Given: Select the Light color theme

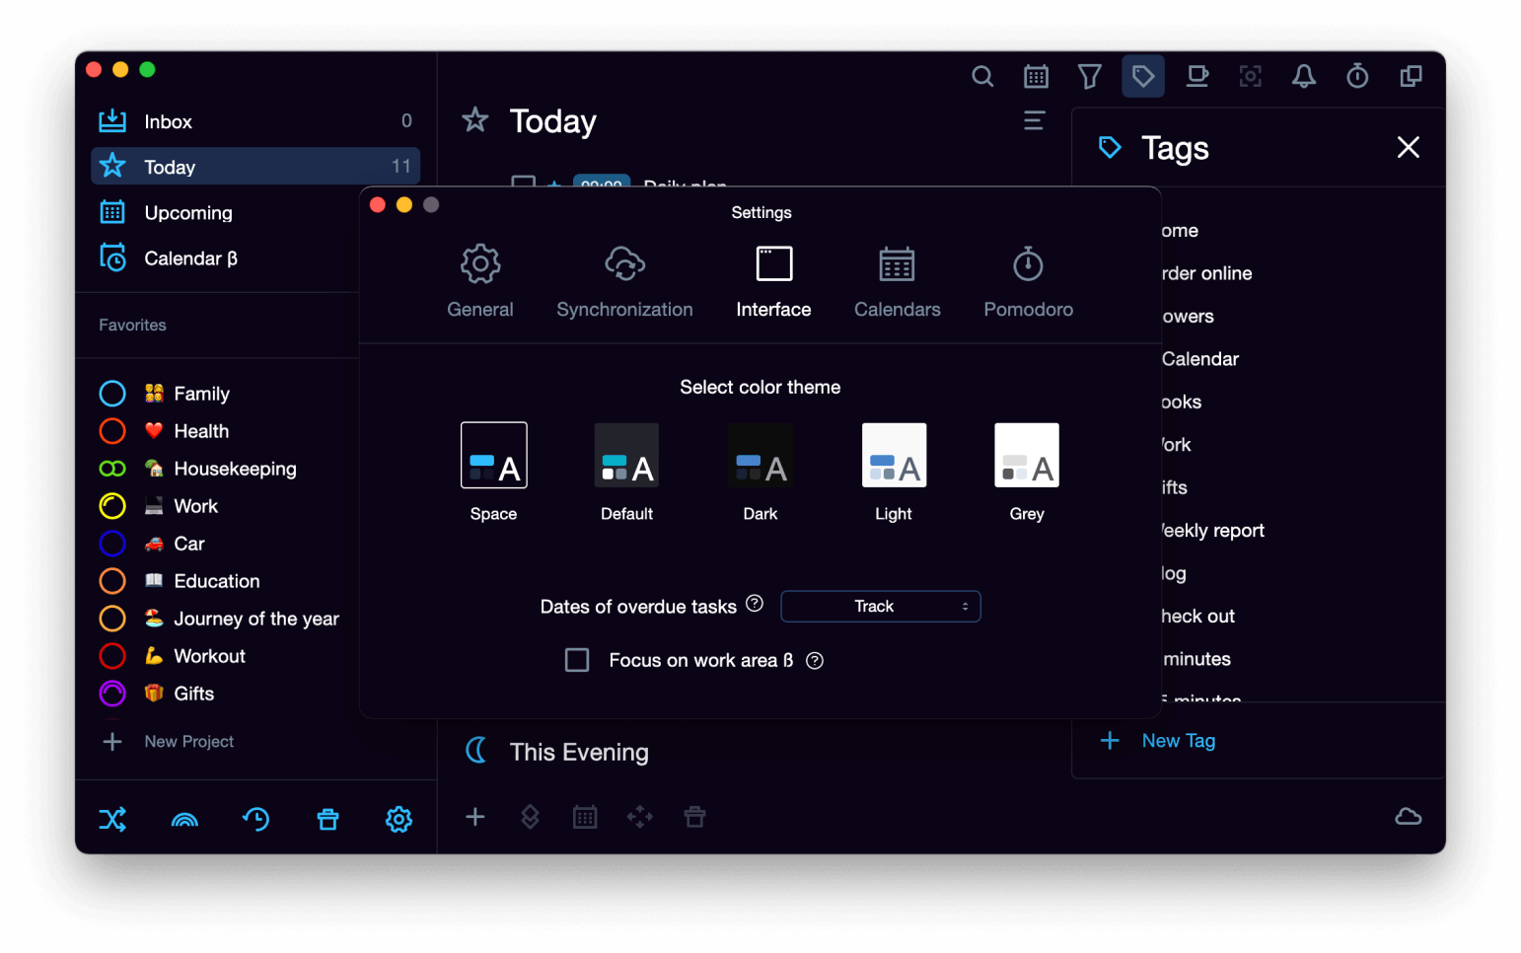Looking at the screenshot, I should [894, 473].
